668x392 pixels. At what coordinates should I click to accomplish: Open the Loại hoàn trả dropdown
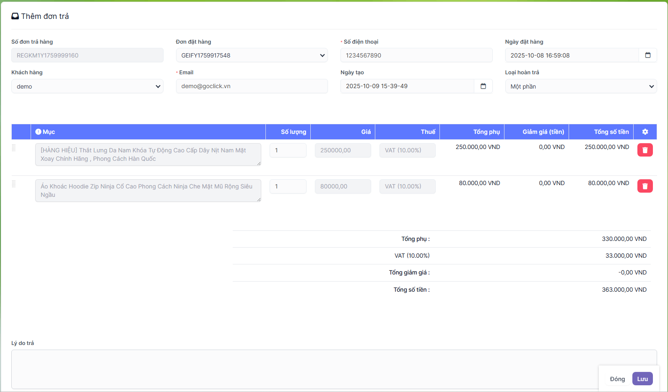tap(581, 86)
